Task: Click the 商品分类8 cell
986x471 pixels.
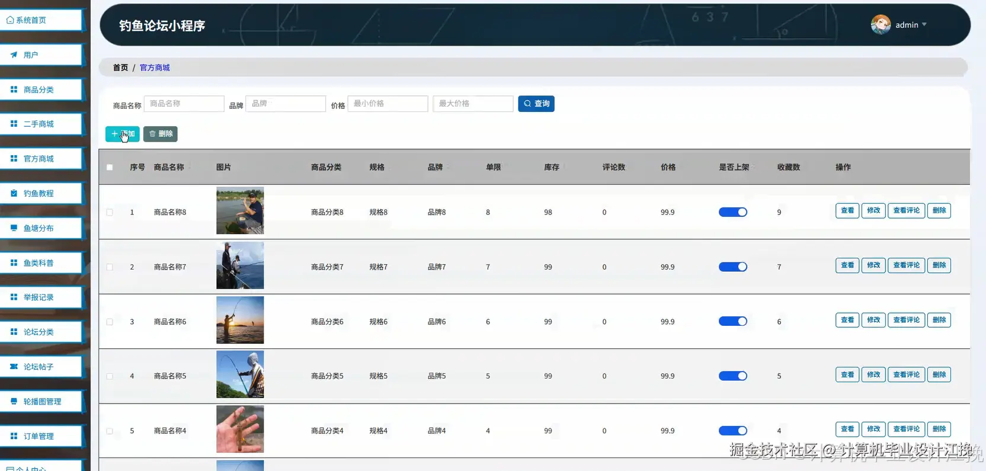Action: point(327,212)
